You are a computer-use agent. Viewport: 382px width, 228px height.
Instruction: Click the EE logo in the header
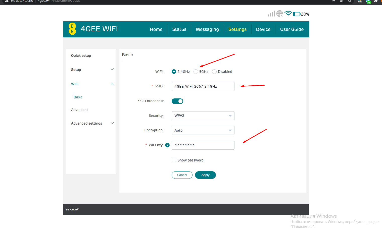(72, 29)
